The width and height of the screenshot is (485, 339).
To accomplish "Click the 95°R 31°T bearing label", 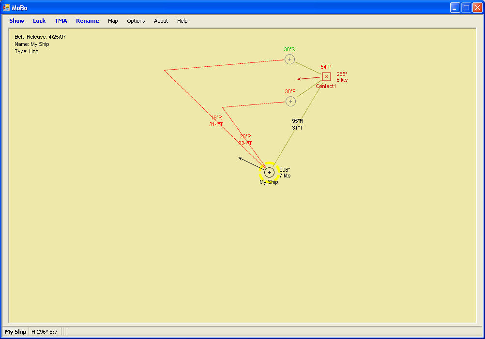I will click(x=297, y=124).
